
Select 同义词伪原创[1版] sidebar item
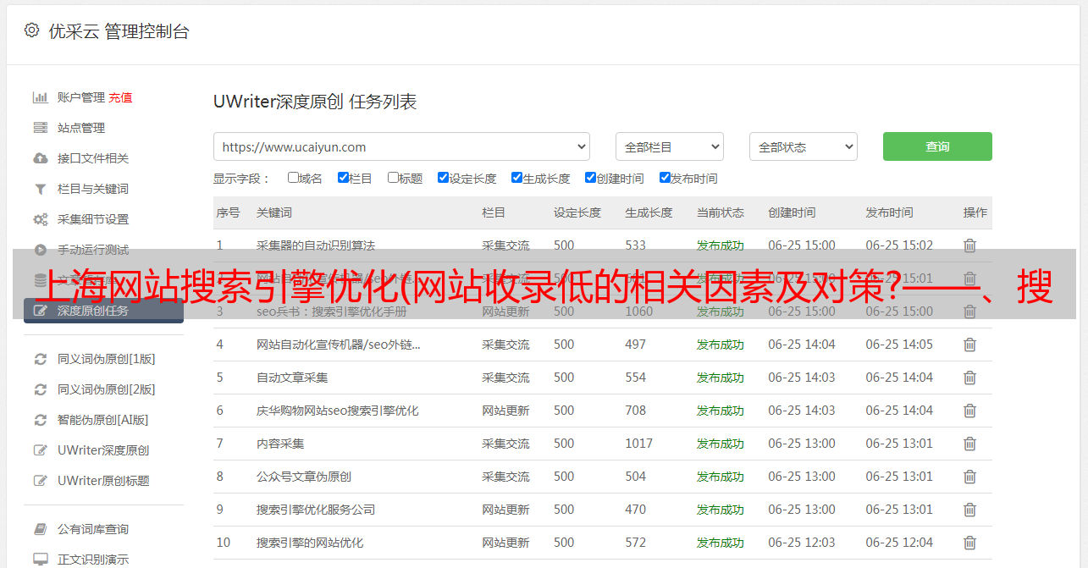coord(106,359)
